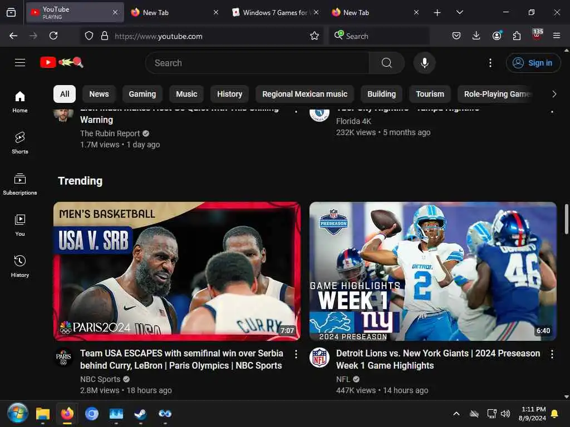
Task: Select the Tourism filter chip
Action: [430, 94]
